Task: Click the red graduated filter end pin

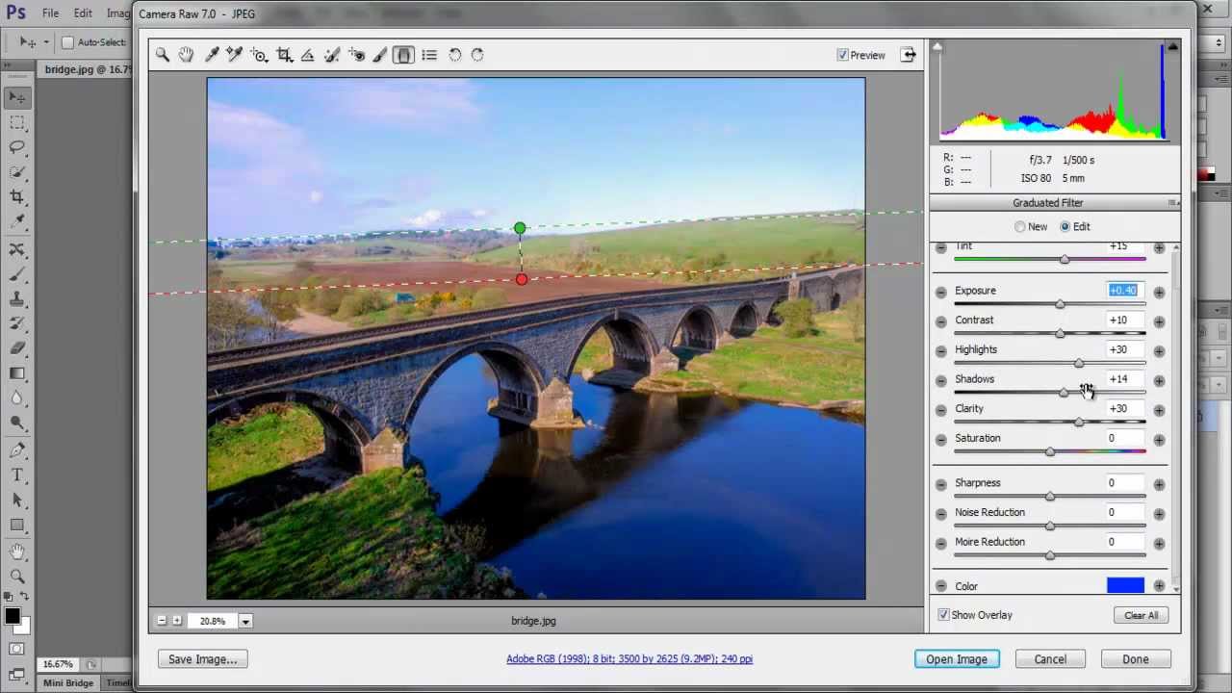Action: tap(522, 280)
